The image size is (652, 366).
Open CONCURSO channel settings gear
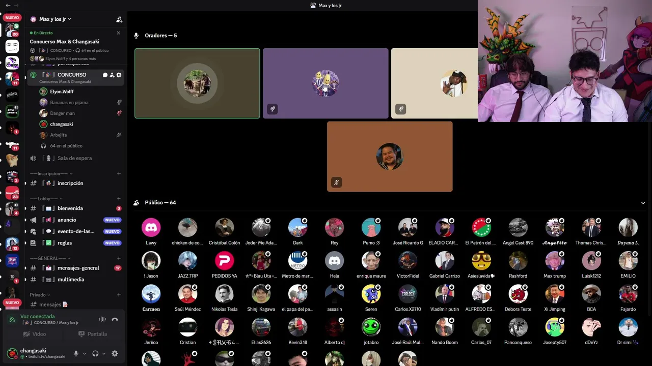pyautogui.click(x=119, y=75)
